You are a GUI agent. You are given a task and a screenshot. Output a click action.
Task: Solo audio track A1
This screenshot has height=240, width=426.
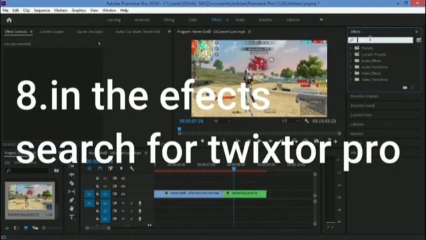132,203
